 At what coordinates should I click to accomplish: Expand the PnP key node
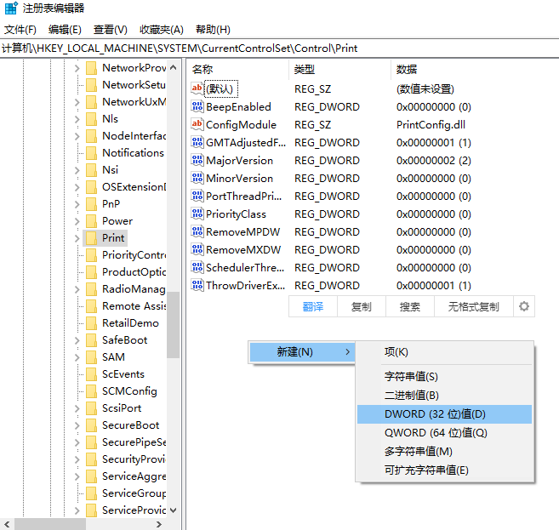[77, 204]
